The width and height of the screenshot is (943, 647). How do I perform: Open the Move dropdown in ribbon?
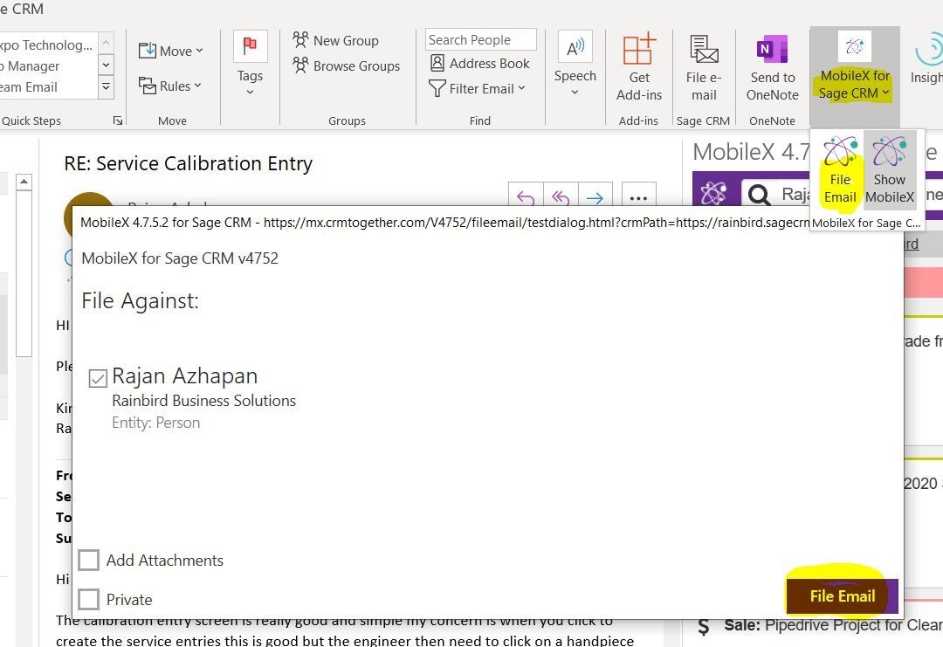pyautogui.click(x=171, y=52)
